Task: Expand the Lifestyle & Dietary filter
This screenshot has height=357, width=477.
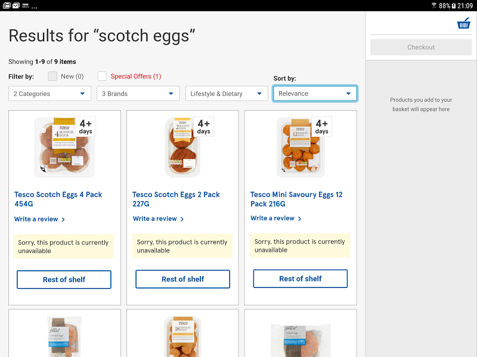Action: (226, 93)
